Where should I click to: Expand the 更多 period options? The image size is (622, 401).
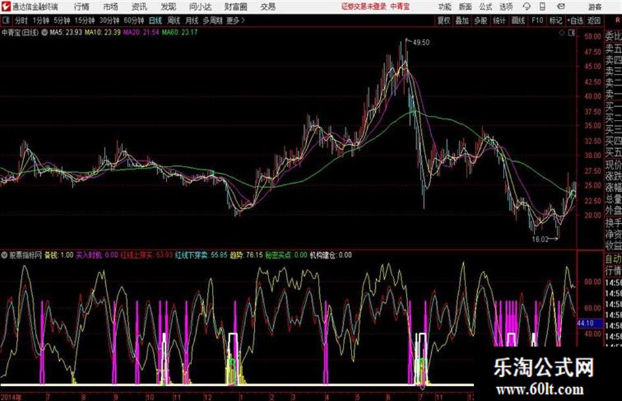[236, 20]
